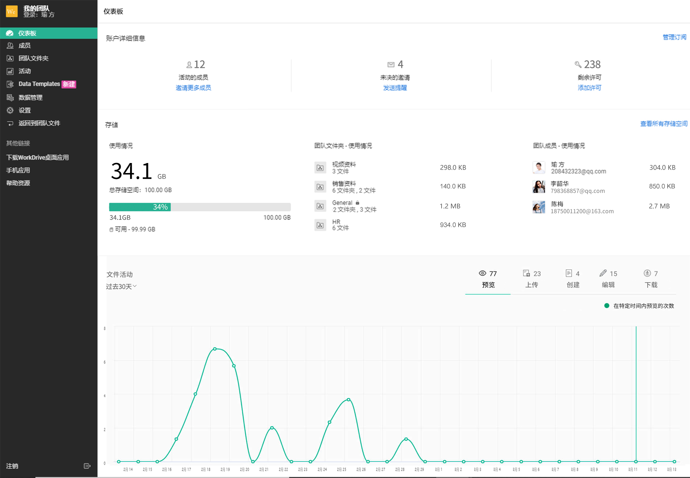Click the Feb 18 peak chart point
Image resolution: width=690 pixels, height=478 pixels.
215,349
